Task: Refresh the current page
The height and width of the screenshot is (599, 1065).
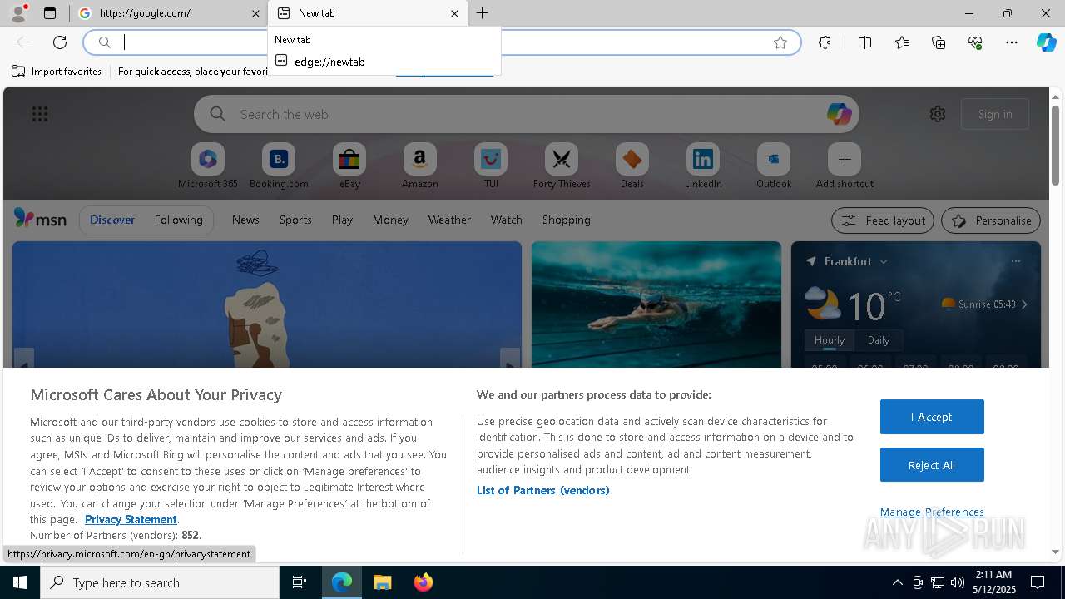Action: tap(60, 42)
